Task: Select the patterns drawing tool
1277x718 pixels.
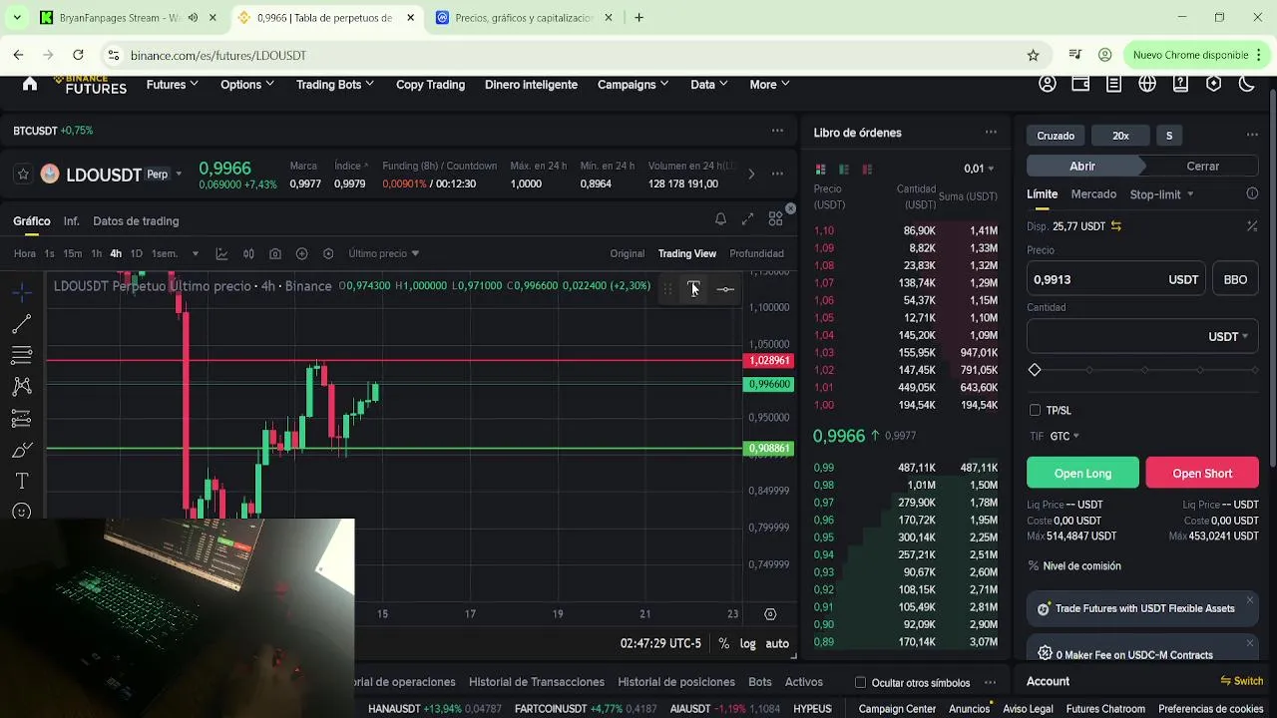Action: [x=22, y=387]
